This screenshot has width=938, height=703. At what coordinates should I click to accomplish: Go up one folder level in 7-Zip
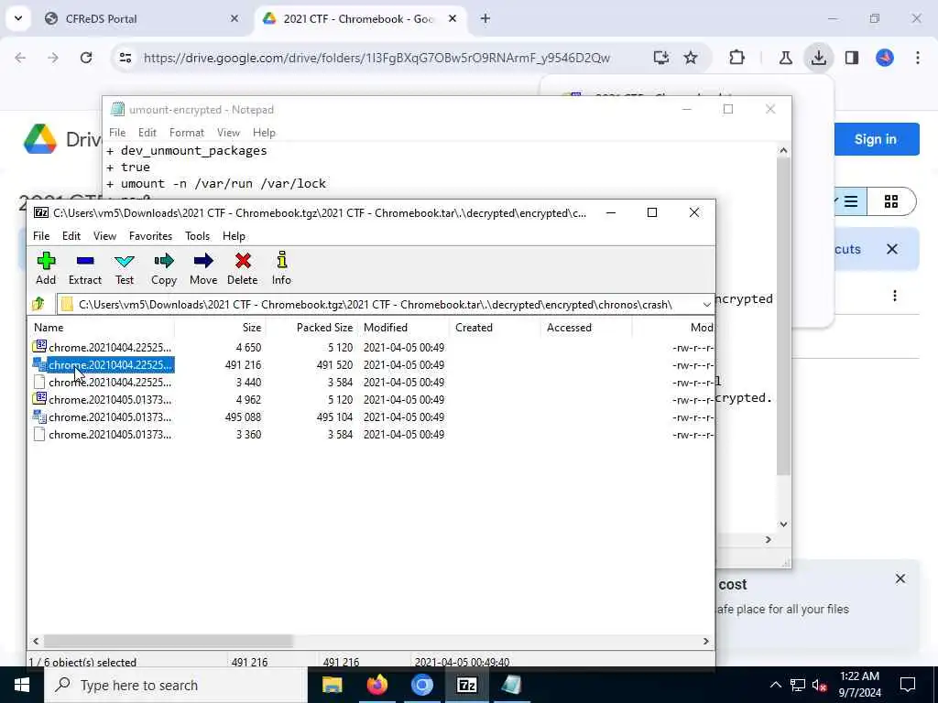coord(38,304)
